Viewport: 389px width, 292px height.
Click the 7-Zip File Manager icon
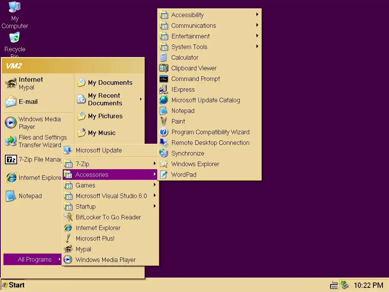(x=11, y=159)
